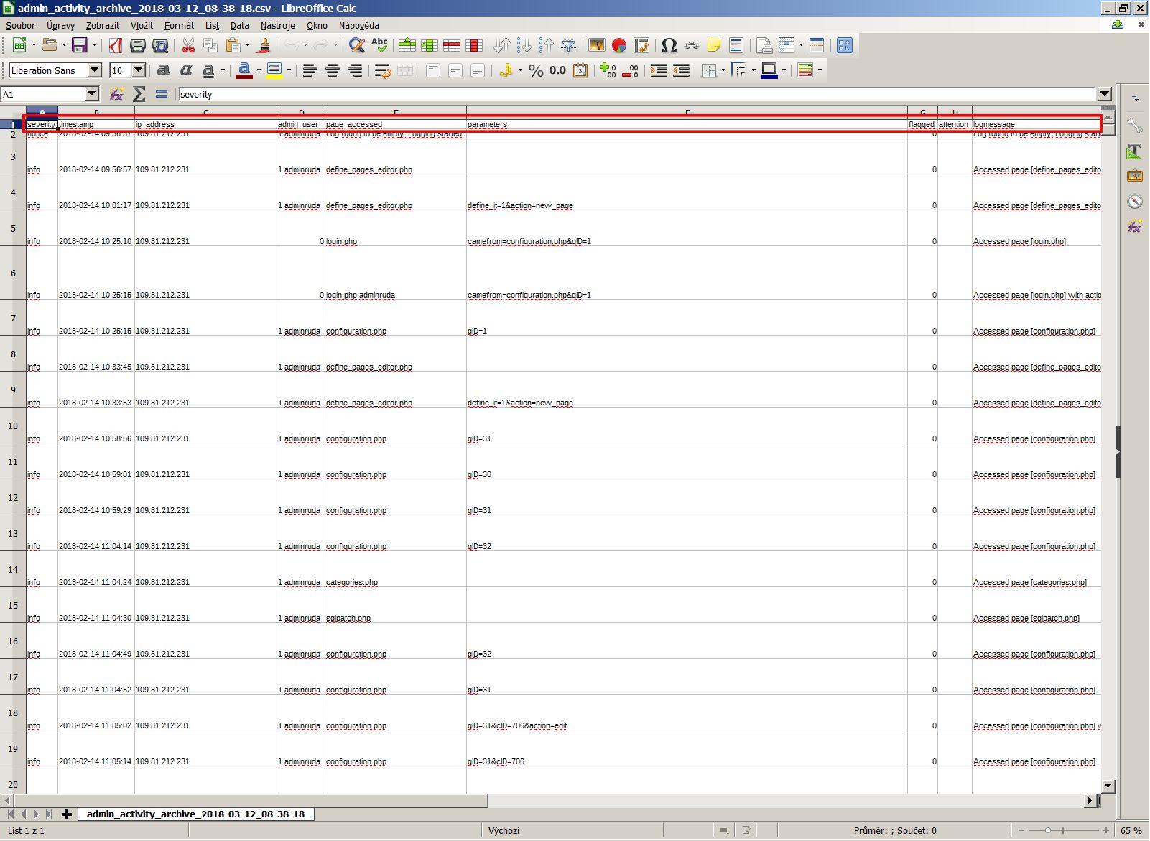This screenshot has height=841, width=1150.
Task: Click the zoom slider in status bar
Action: click(x=1048, y=830)
